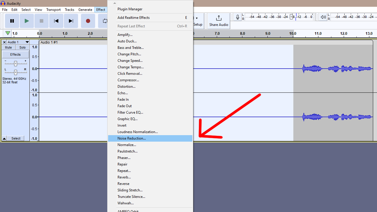The width and height of the screenshot is (377, 212).
Task: Choose Add Realtime Effects
Action: pos(150,18)
